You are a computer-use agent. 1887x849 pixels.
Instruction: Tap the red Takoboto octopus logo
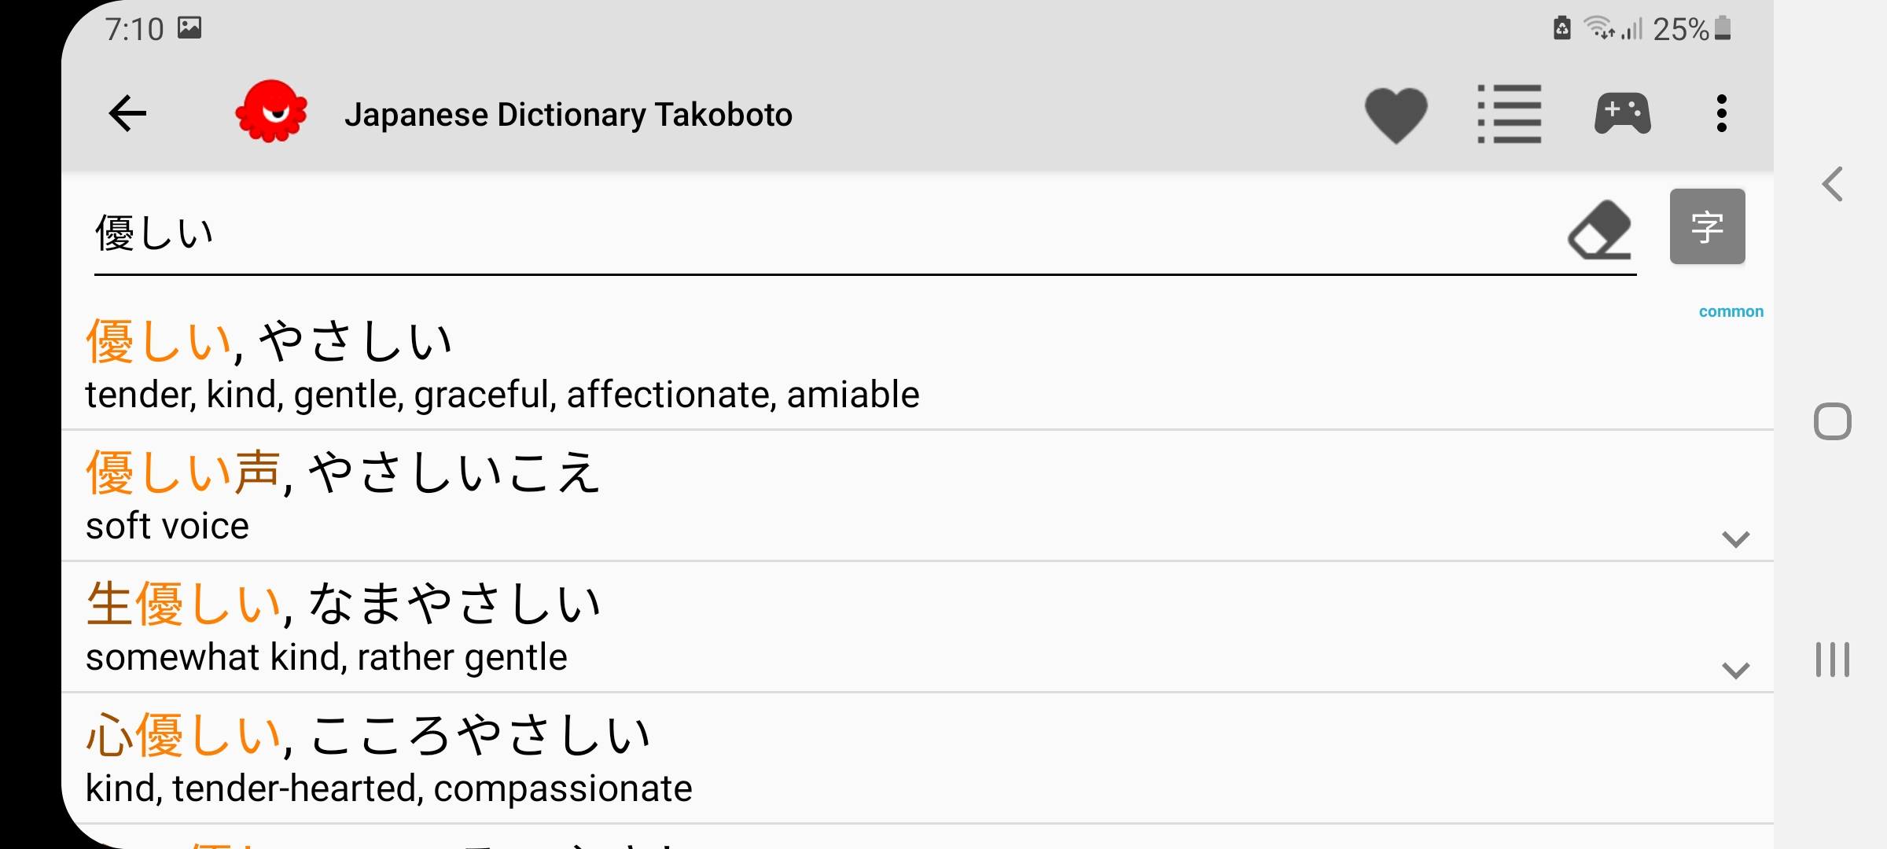tap(271, 112)
